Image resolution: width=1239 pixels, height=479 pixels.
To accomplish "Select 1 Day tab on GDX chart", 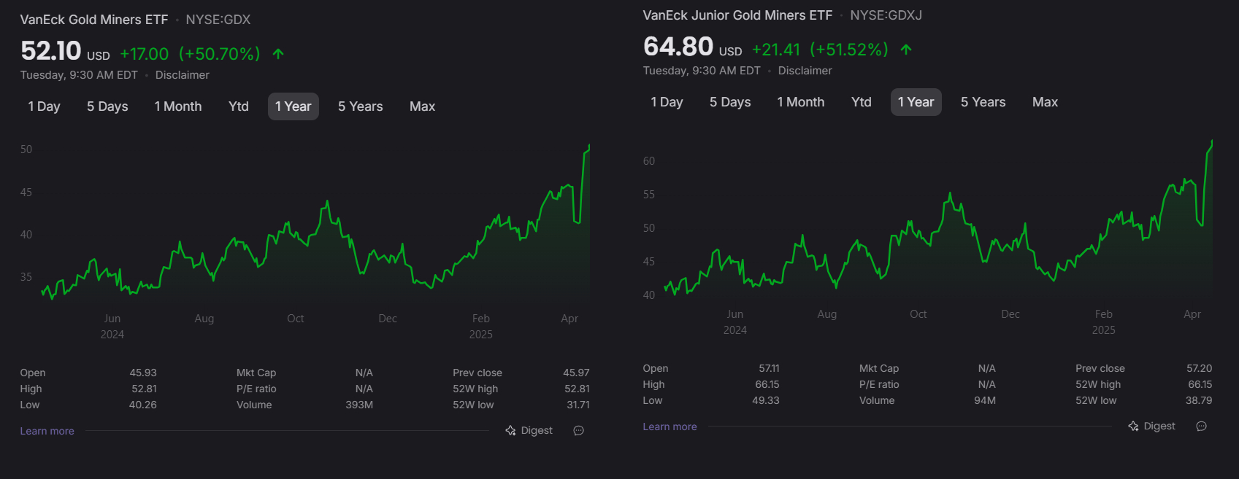I will 44,106.
